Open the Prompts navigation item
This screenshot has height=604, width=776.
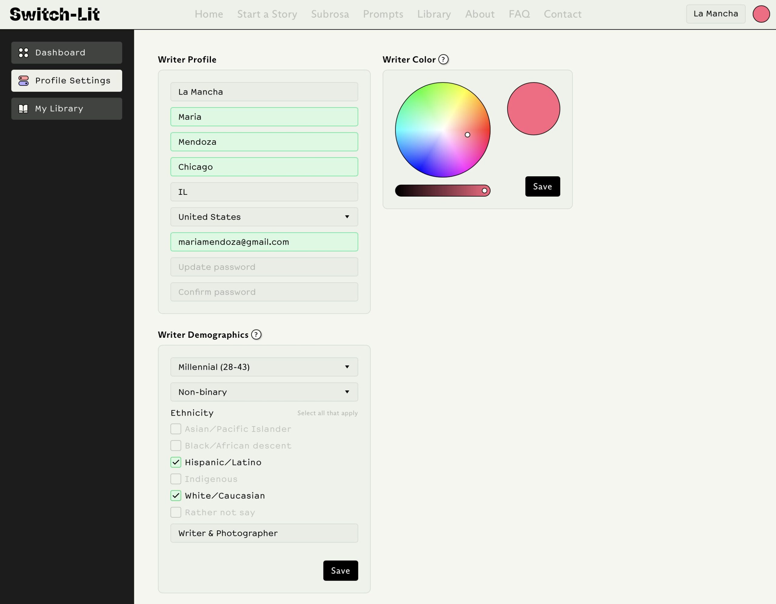pos(383,14)
